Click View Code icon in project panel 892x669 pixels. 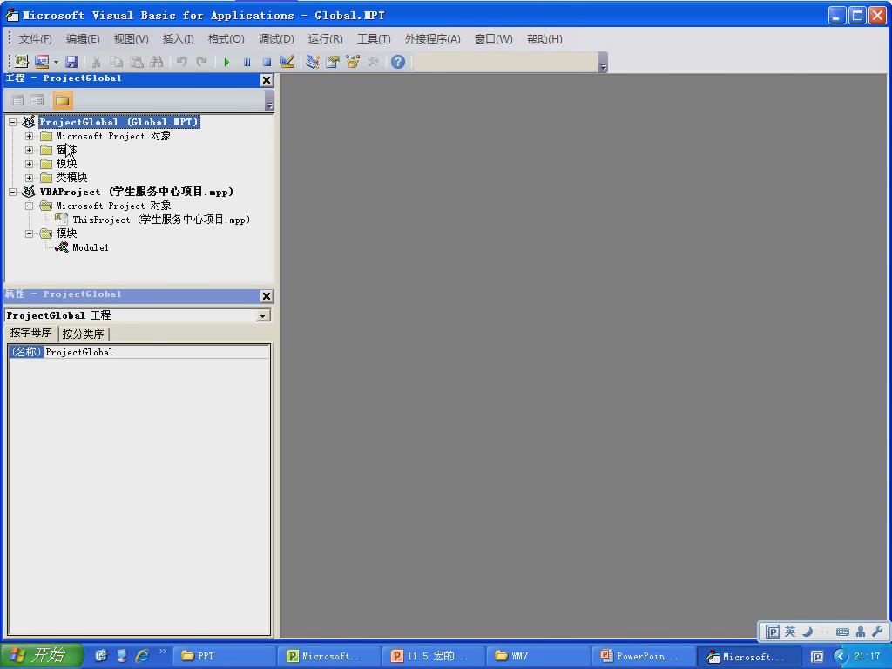tap(17, 101)
